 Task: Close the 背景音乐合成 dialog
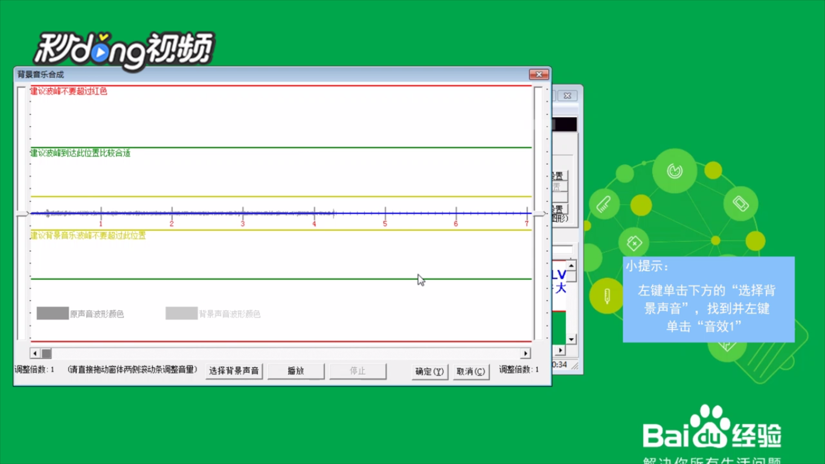[x=539, y=74]
